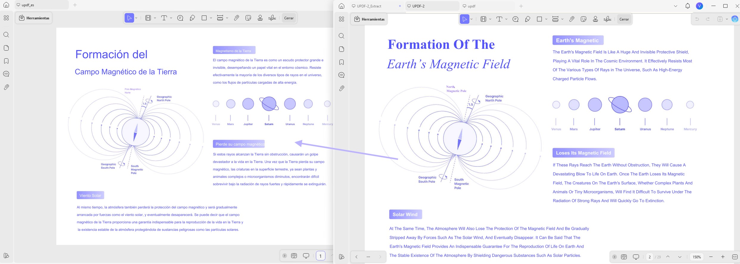This screenshot has width=740, height=264.
Task: Click Herramientas button in right window
Action: point(369,19)
